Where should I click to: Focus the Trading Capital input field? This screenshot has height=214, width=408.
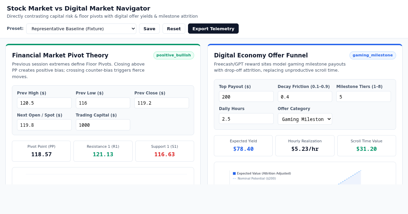coord(103,125)
